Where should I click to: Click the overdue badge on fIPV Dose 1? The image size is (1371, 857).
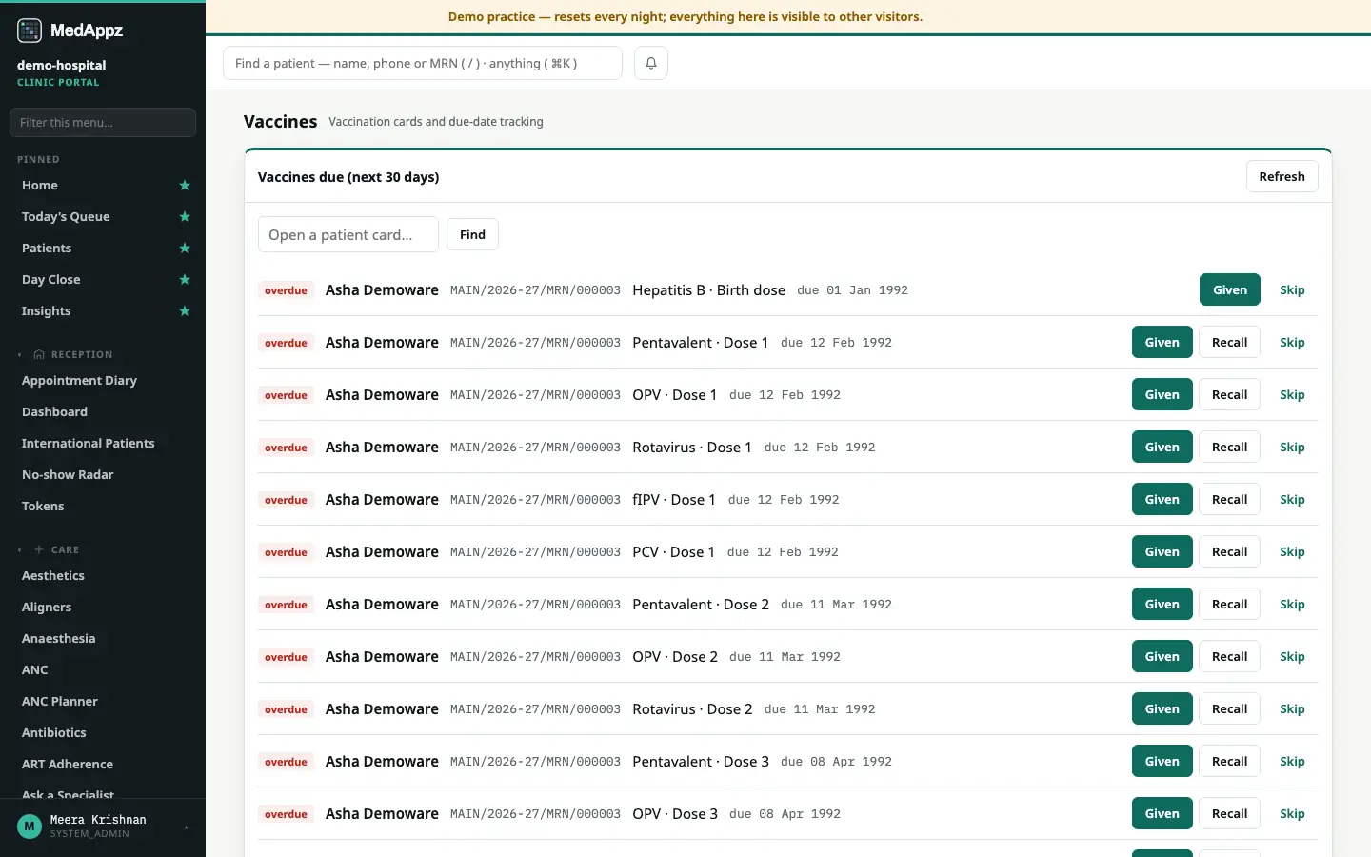pos(286,500)
